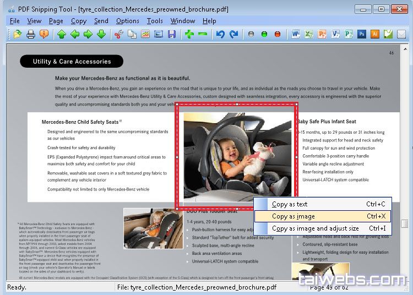Choose Copy as image from context menu
The image size is (413, 295).
click(323, 216)
